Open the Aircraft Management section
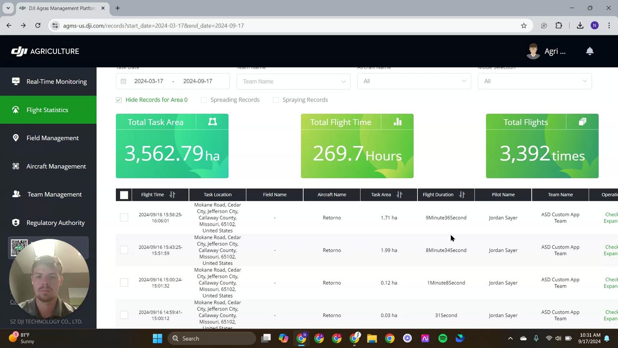Viewport: 618px width, 348px height. coord(48,166)
